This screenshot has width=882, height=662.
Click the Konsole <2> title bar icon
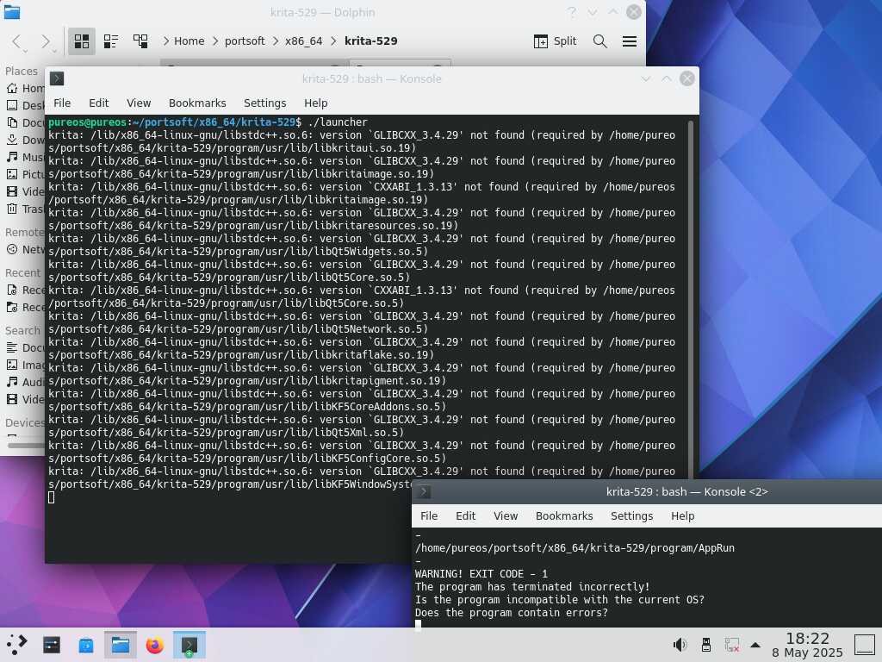point(424,491)
